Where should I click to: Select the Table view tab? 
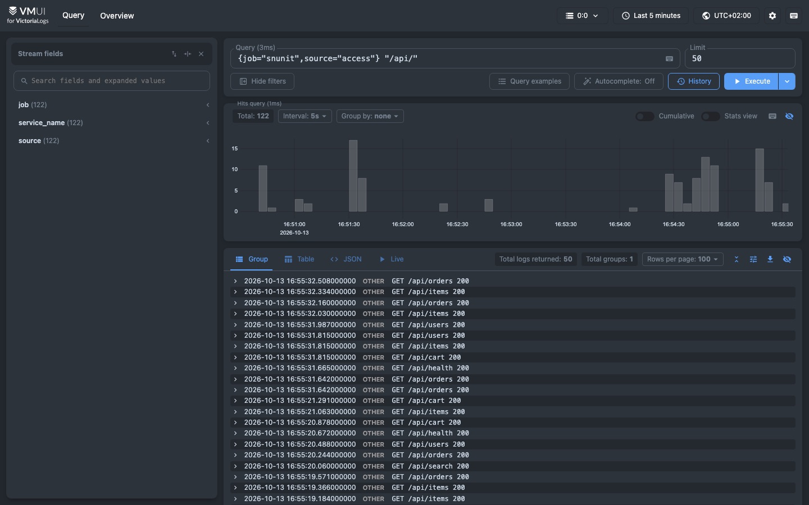tap(299, 259)
